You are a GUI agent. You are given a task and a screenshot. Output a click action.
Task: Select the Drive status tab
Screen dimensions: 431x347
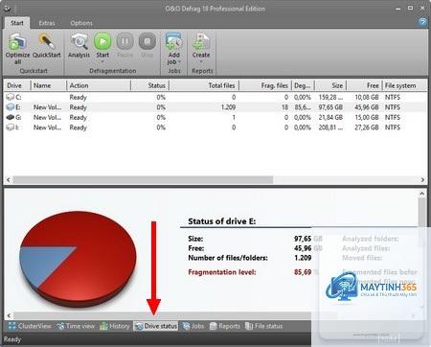[x=156, y=326]
